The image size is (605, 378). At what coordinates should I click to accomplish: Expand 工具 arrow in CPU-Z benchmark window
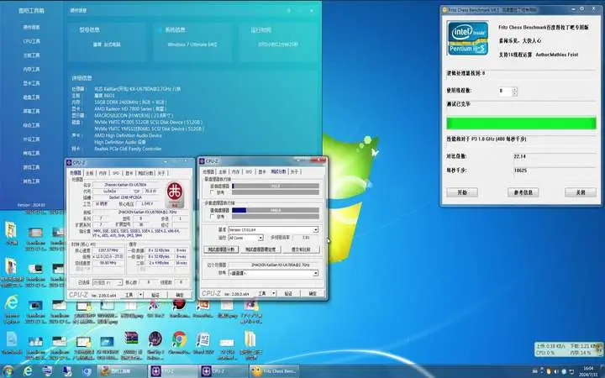[x=274, y=293]
